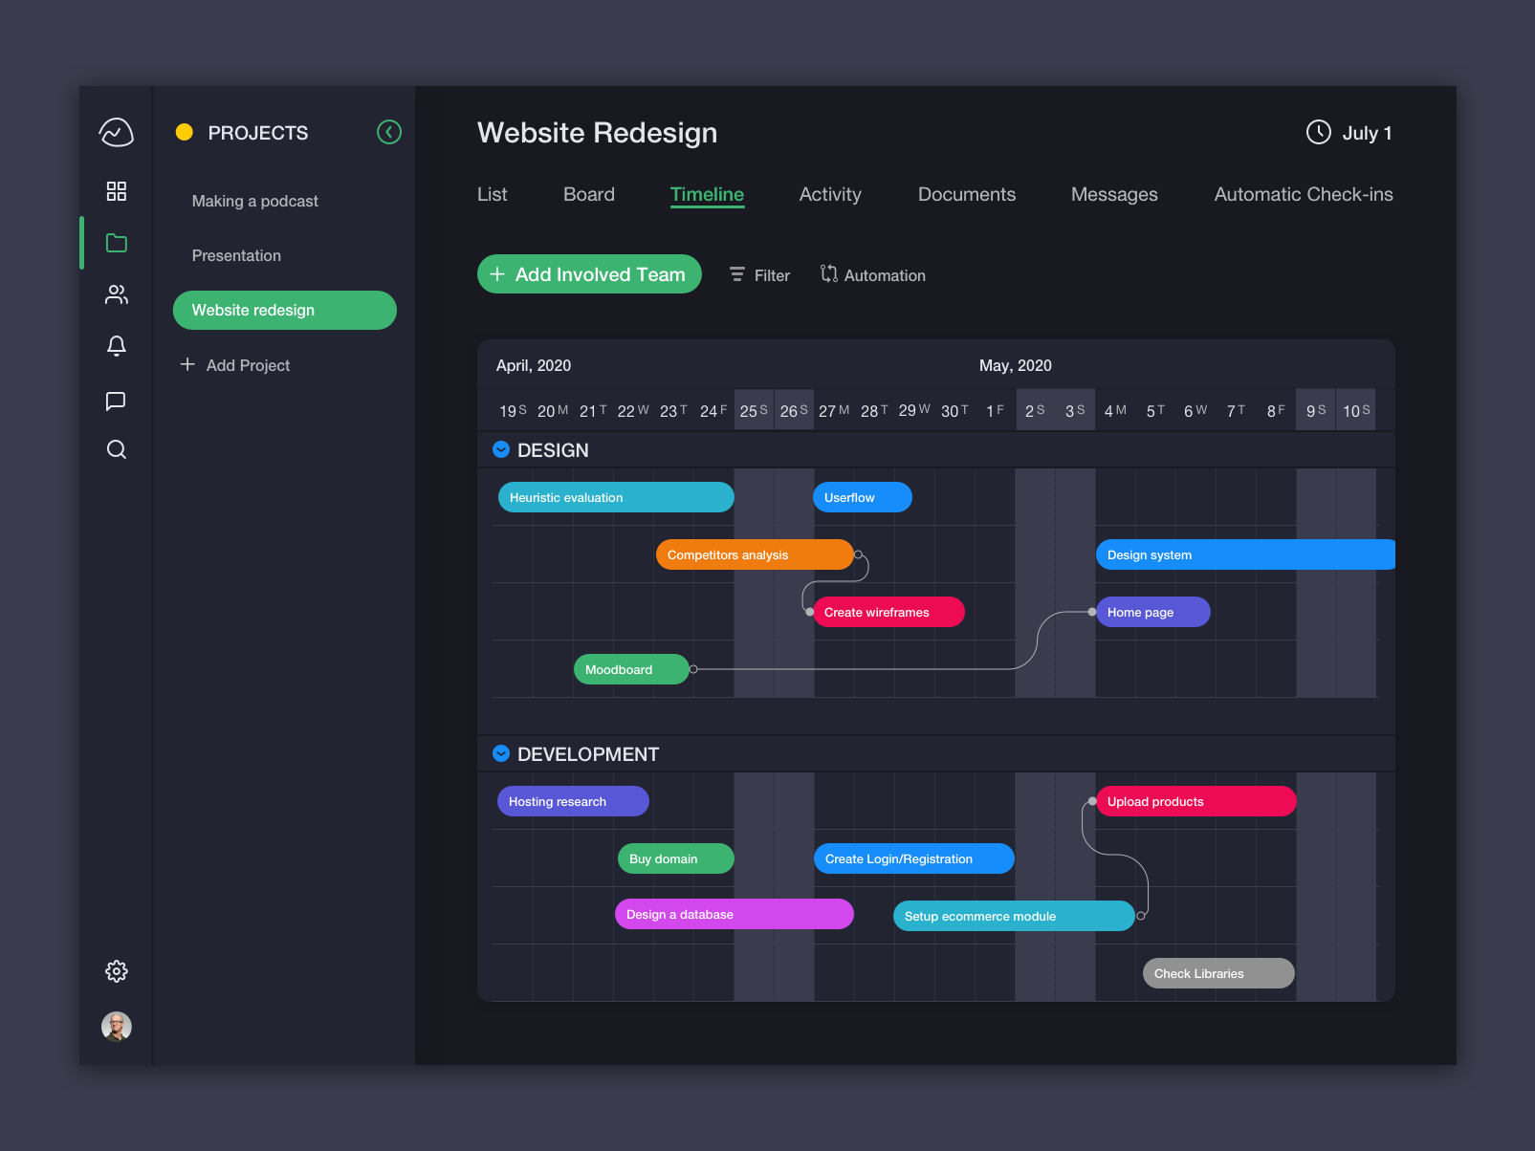Click the Filter icon

click(x=736, y=274)
